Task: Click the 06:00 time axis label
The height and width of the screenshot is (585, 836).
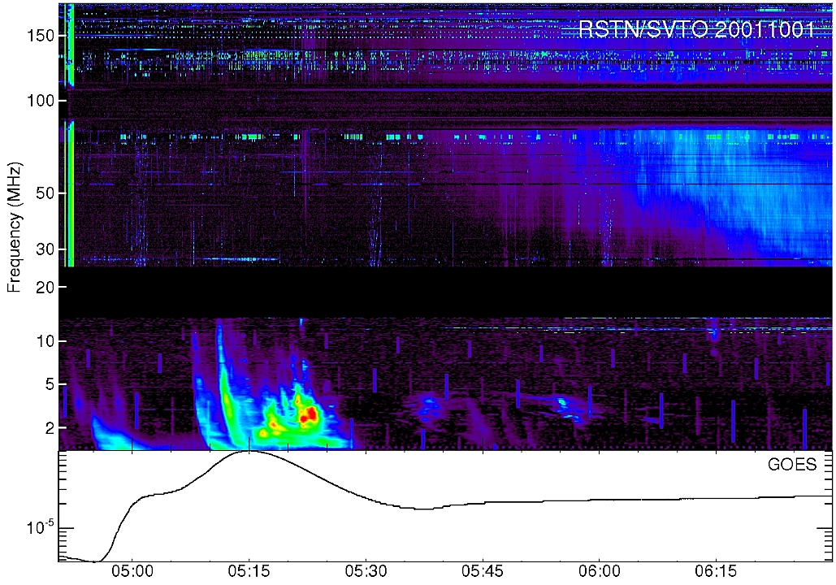Action: [600, 572]
